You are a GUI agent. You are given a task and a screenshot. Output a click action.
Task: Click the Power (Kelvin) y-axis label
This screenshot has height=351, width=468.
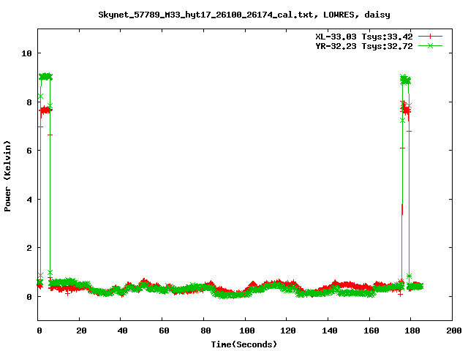(x=7, y=176)
